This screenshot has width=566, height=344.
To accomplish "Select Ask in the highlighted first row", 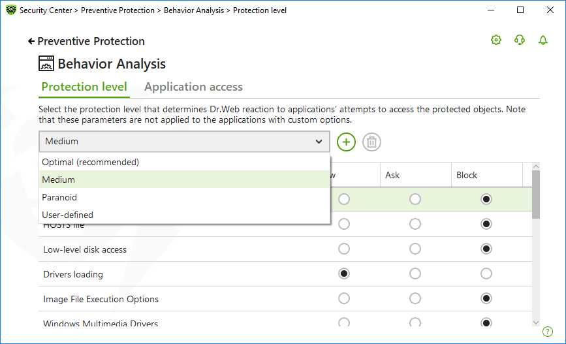I will pyautogui.click(x=415, y=199).
